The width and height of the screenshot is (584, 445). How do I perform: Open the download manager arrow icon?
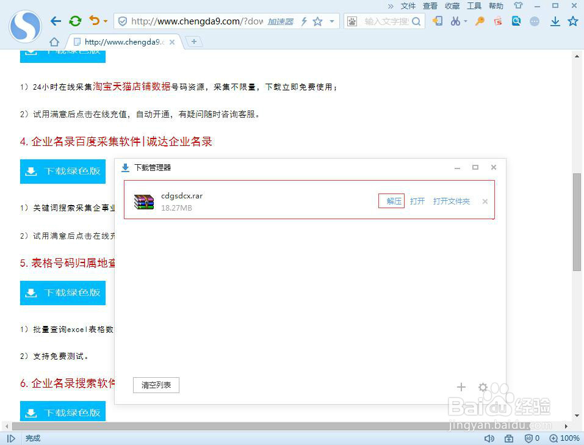556,21
